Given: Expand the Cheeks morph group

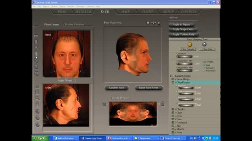Looking at the screenshot, I should pyautogui.click(x=173, y=109).
